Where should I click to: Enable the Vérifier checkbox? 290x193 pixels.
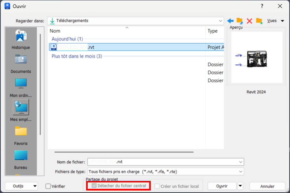(48, 186)
